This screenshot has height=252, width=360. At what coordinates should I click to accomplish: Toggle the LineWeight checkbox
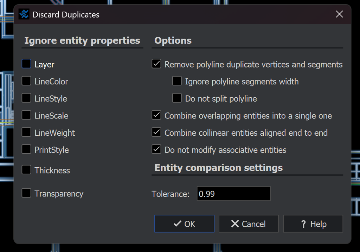(x=26, y=133)
